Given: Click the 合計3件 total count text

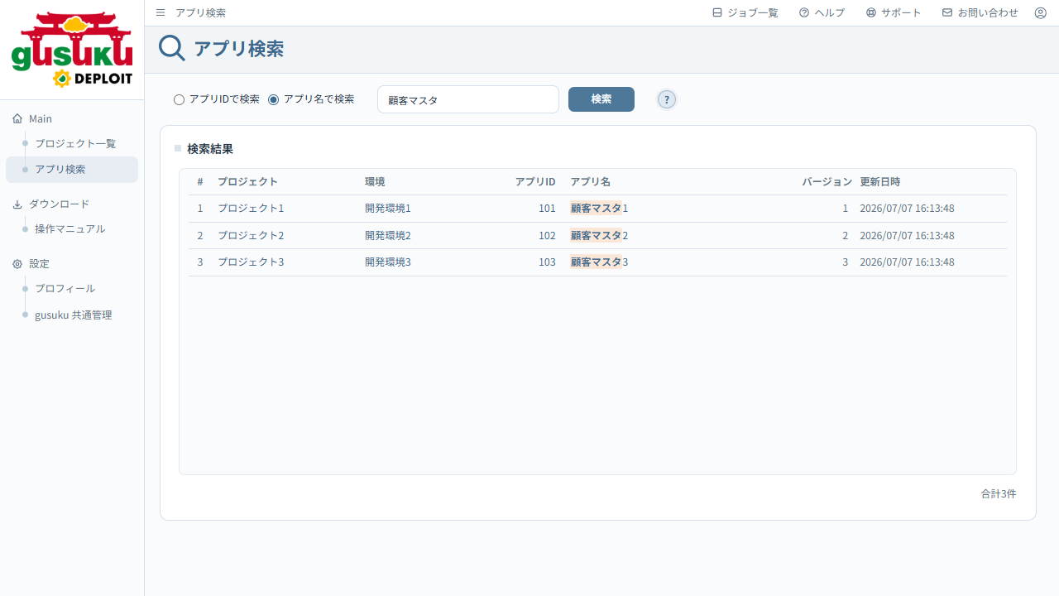Looking at the screenshot, I should 999,493.
